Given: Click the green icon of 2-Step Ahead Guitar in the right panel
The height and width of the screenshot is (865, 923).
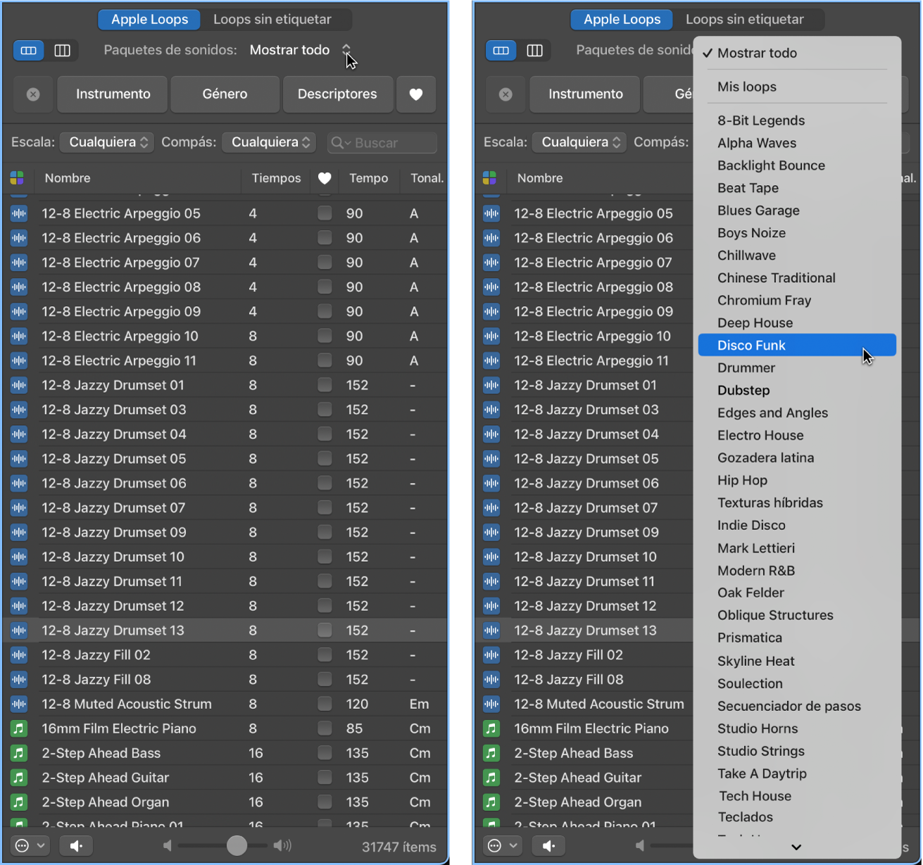Looking at the screenshot, I should 491,778.
